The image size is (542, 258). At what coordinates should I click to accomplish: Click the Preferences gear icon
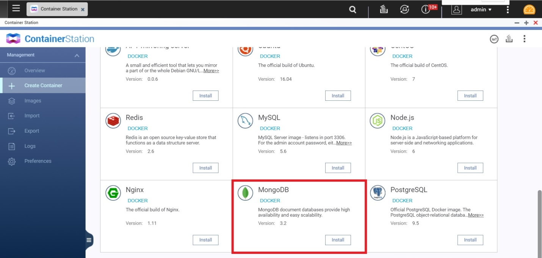[x=12, y=162]
